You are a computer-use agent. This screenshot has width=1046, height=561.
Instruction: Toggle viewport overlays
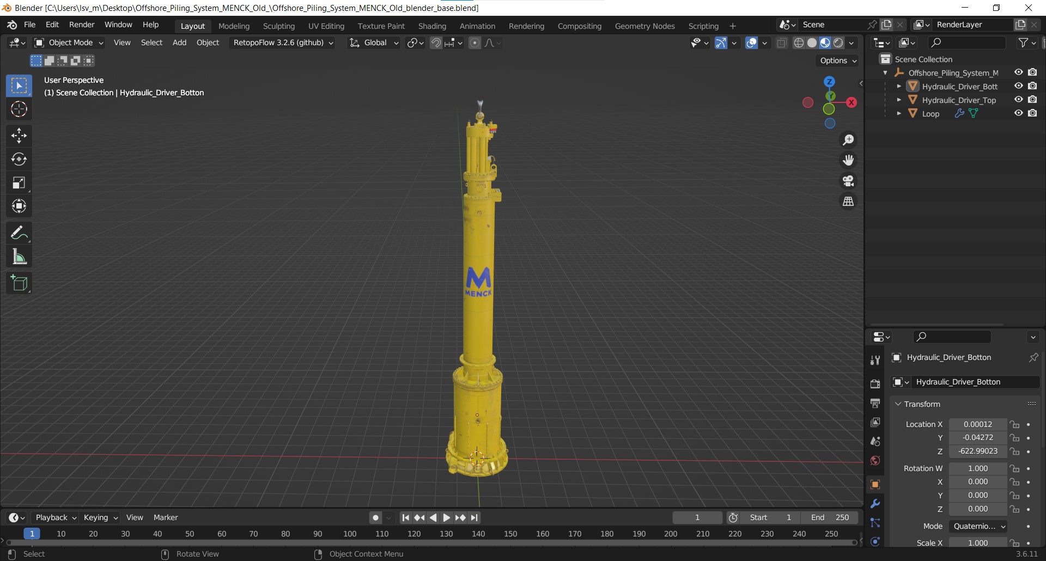click(752, 43)
